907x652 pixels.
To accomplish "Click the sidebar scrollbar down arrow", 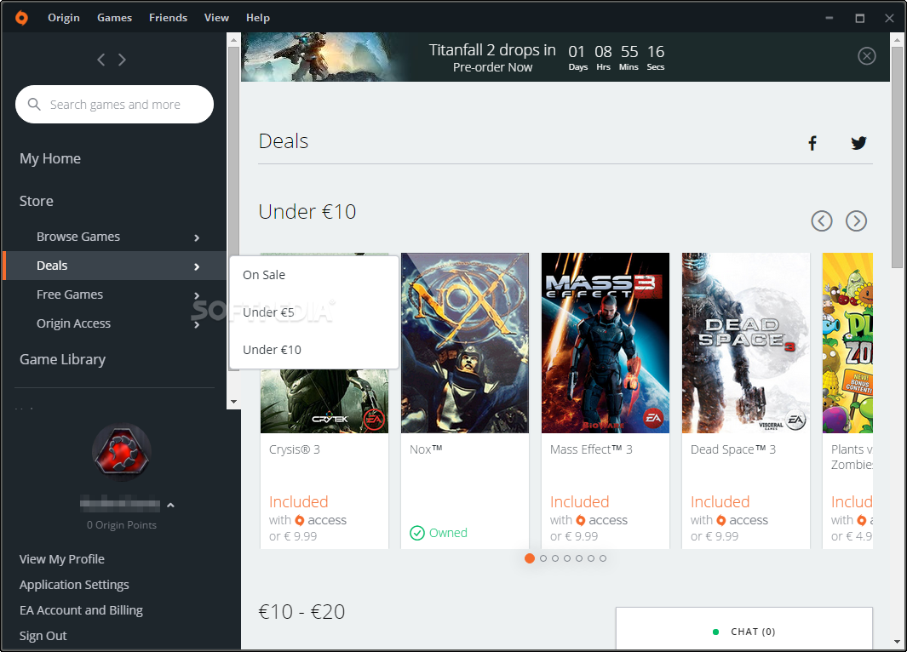I will 233,402.
